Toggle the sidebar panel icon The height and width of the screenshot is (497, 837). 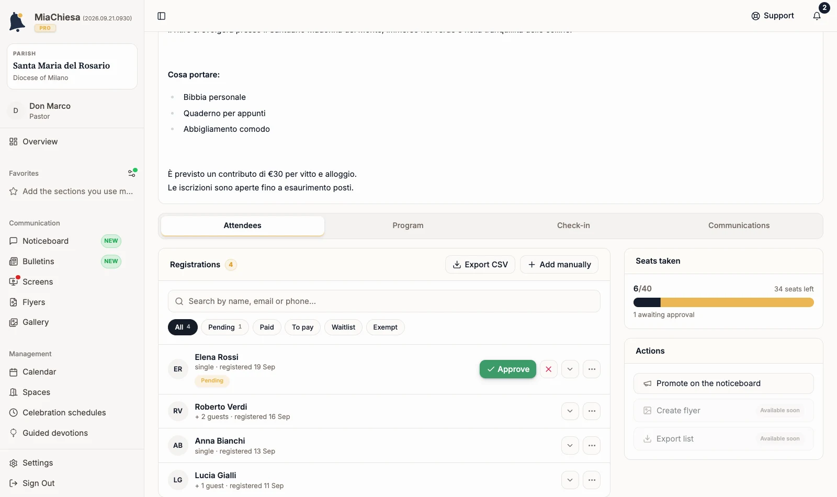coord(162,16)
